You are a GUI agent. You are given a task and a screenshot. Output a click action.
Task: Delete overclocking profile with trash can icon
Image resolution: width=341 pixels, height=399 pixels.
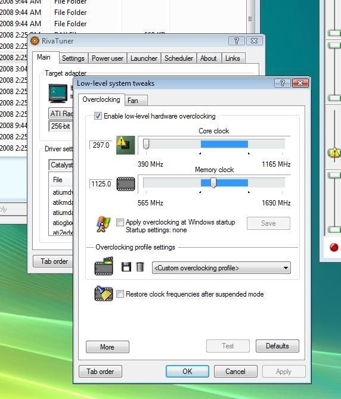140,267
